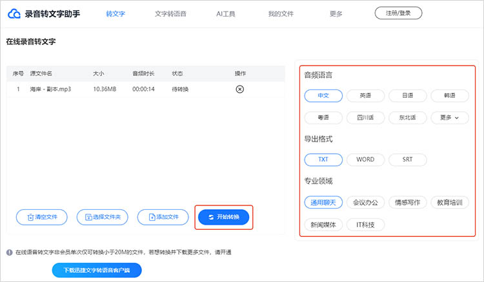Click the 操作 column header
Screen dimensions: 484x282
click(x=240, y=73)
